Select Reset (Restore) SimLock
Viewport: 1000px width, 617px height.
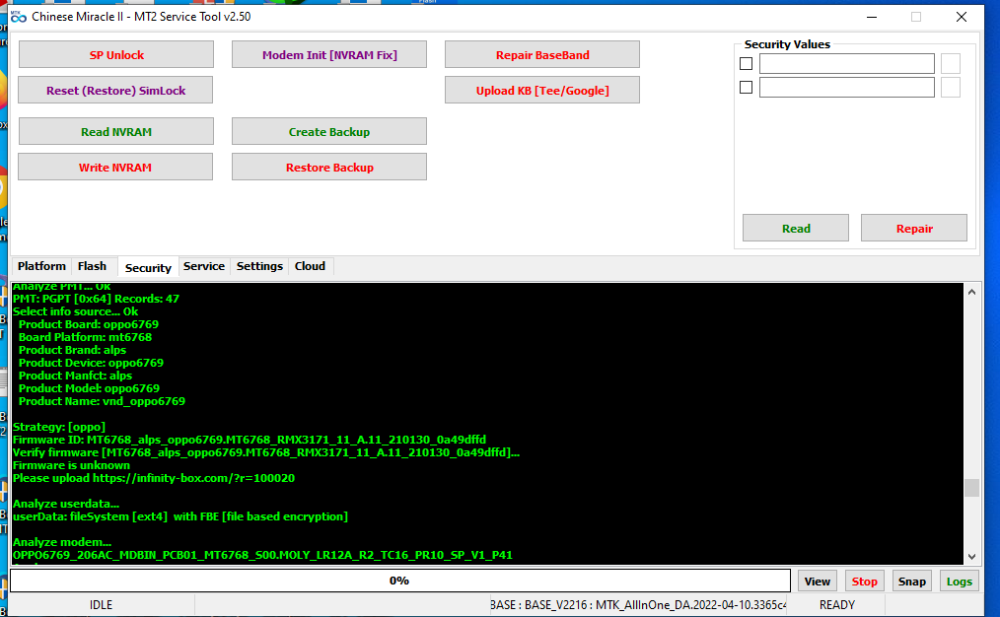pyautogui.click(x=115, y=91)
